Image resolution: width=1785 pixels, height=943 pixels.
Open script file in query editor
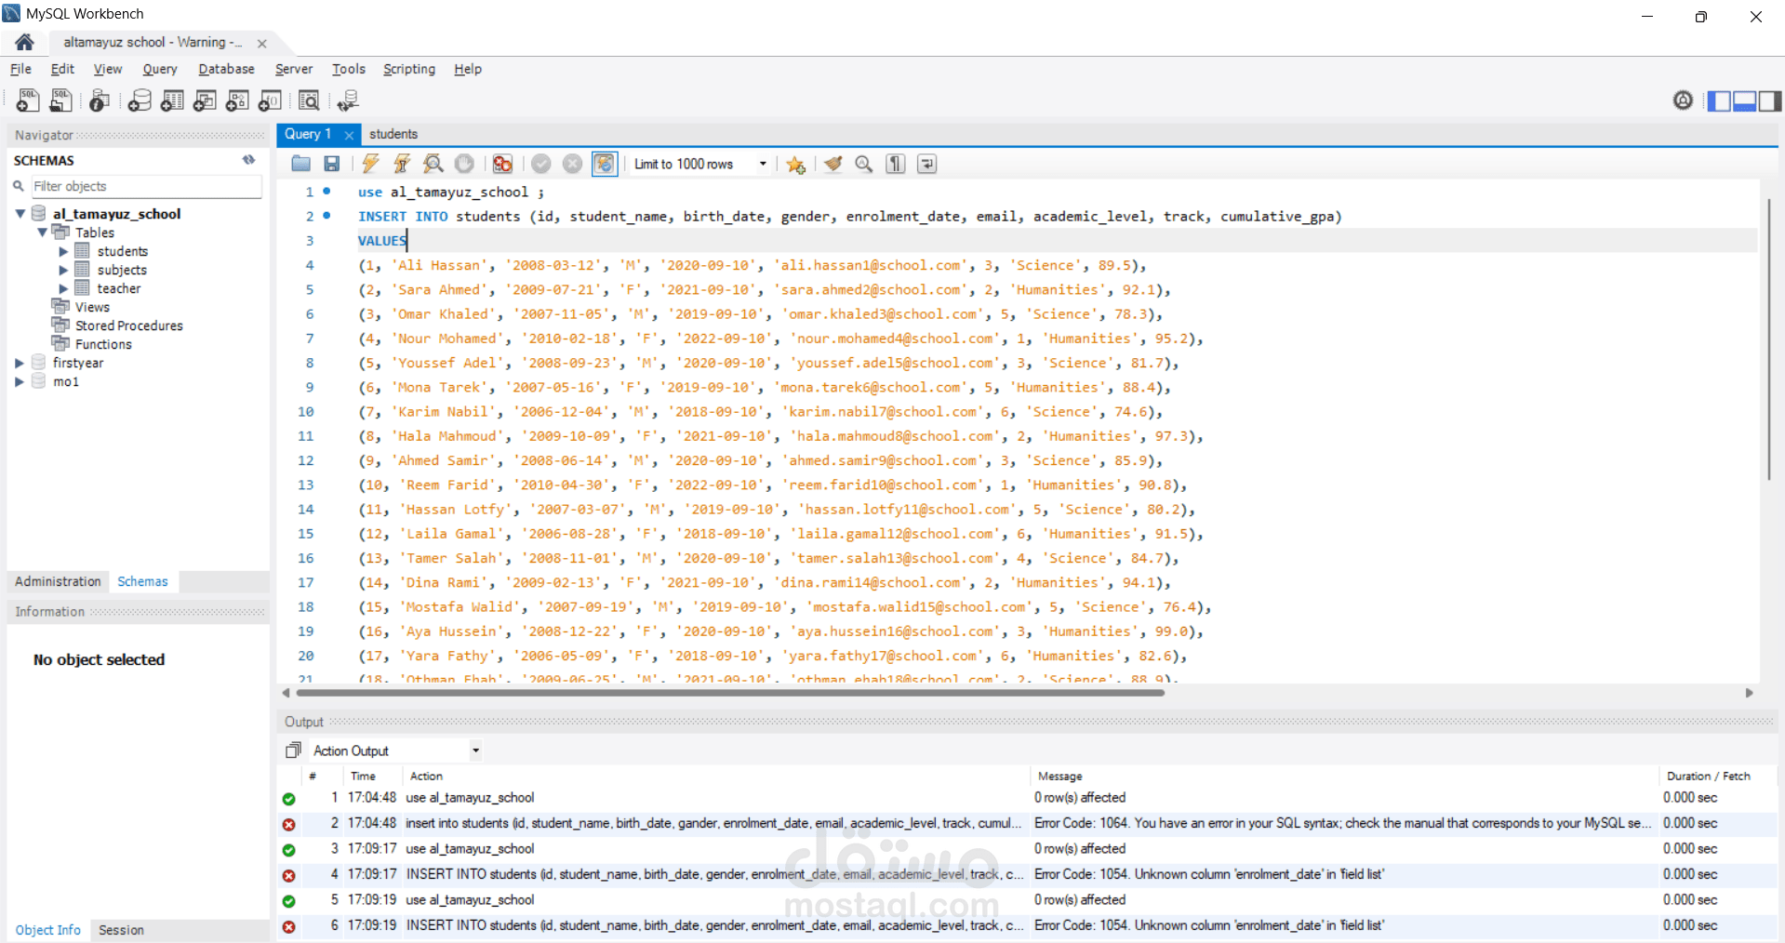[x=300, y=164]
